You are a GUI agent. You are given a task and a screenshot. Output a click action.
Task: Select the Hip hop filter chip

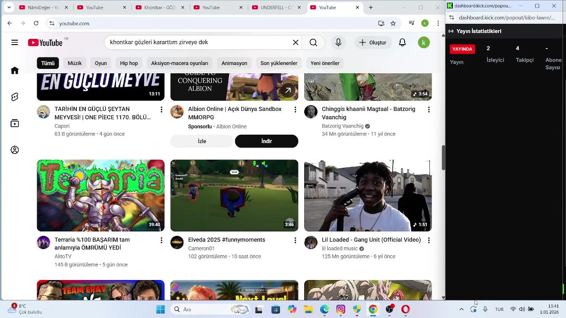(129, 63)
